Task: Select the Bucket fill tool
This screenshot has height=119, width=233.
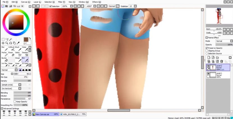Action: tap(4, 60)
